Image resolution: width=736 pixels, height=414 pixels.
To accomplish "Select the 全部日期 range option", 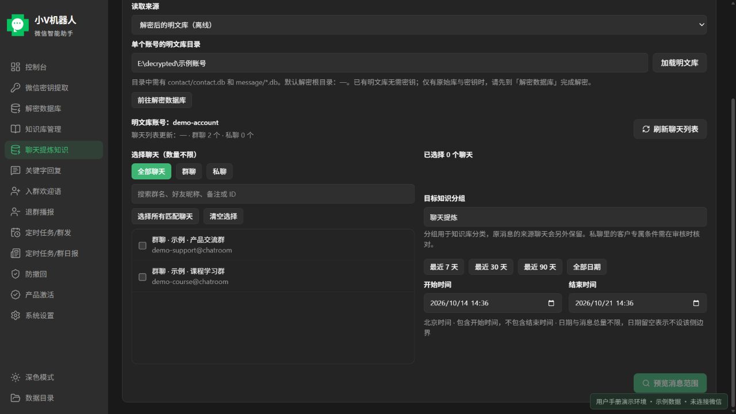I will tap(587, 267).
